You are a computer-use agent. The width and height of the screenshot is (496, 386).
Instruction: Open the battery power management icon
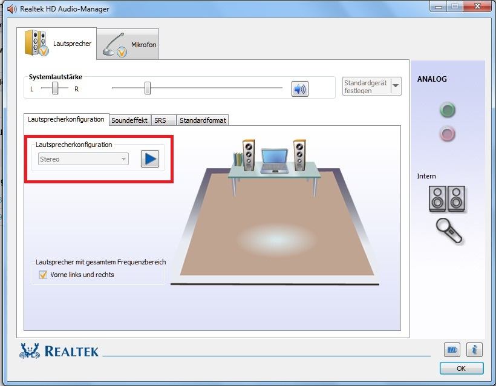pyautogui.click(x=452, y=350)
